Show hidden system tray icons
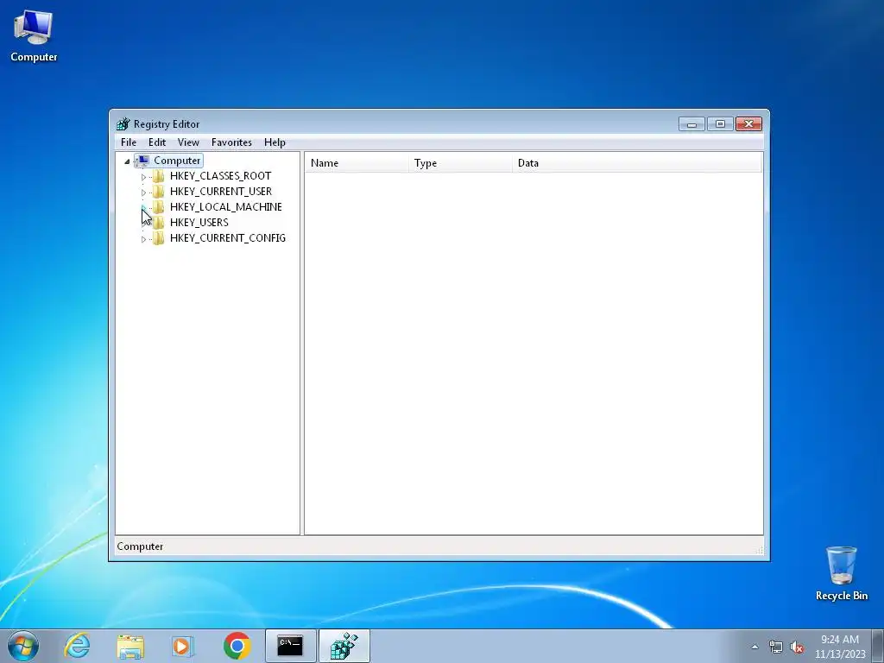884x663 pixels. 755,647
